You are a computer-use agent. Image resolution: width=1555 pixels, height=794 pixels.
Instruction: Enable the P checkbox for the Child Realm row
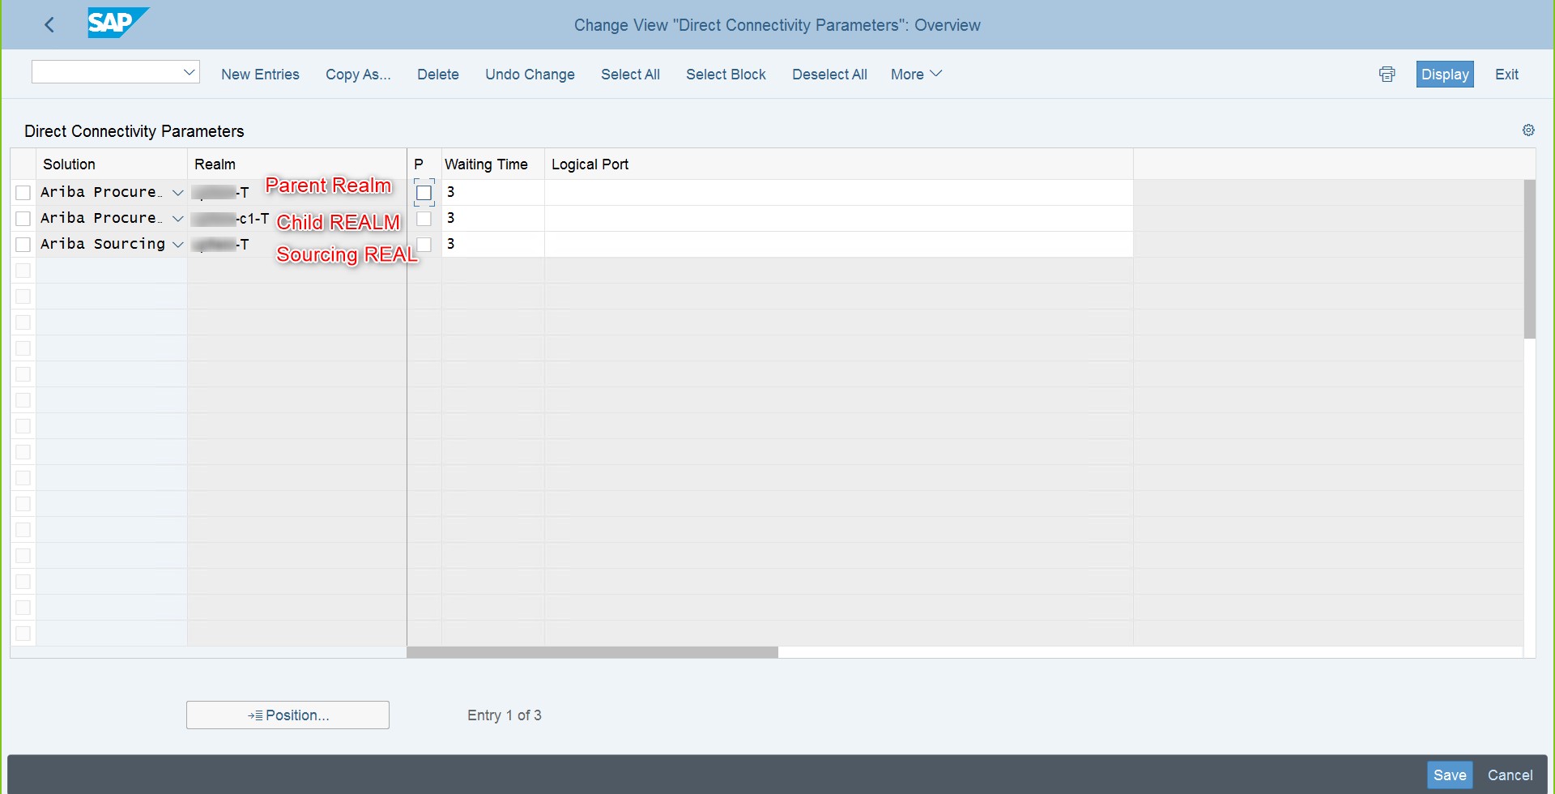(x=424, y=218)
